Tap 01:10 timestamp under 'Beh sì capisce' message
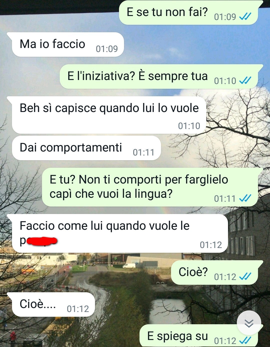Screen dimensions: 270x347 (189, 126)
